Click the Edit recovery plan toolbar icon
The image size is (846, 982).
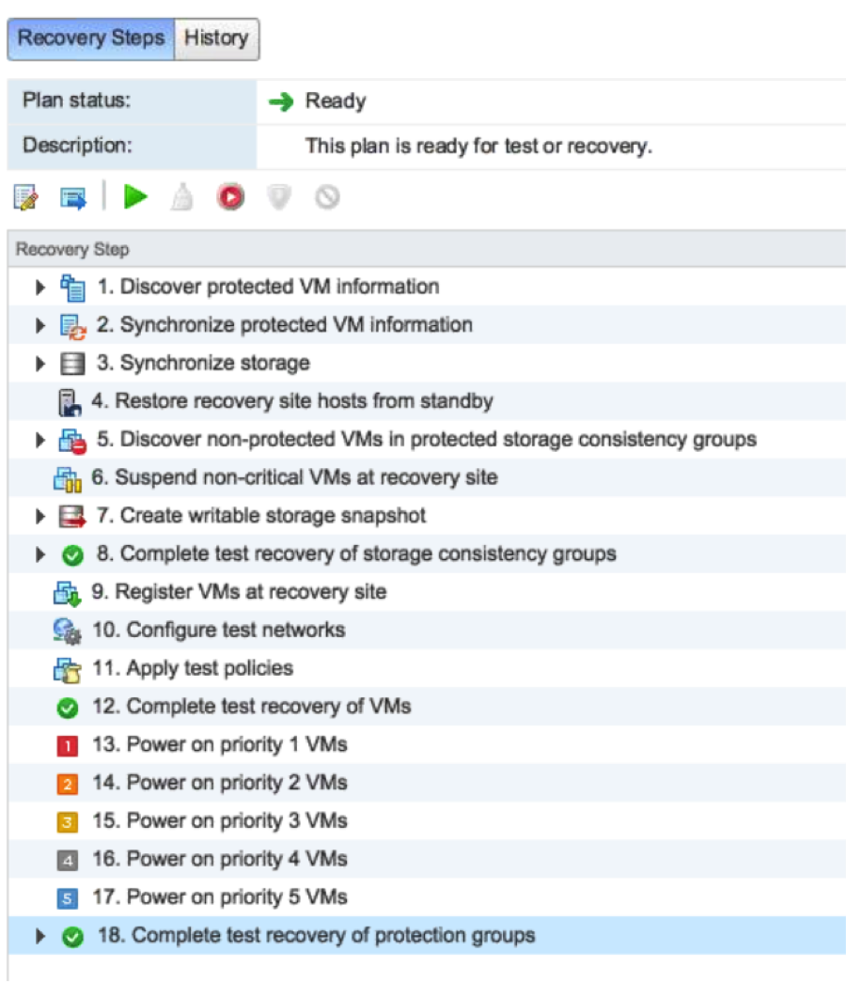pos(25,197)
